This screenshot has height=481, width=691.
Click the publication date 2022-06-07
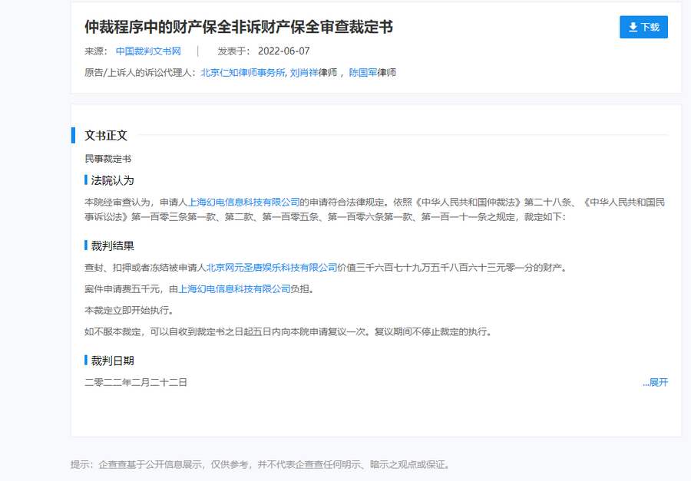(283, 51)
